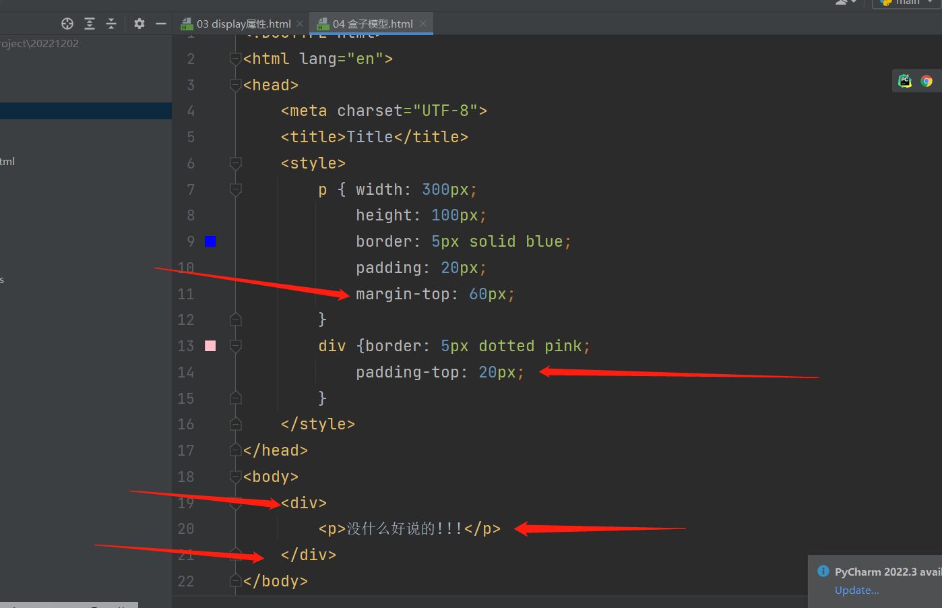Image resolution: width=942 pixels, height=608 pixels.
Task: Click closing body fold marker on line 22
Action: 236,580
